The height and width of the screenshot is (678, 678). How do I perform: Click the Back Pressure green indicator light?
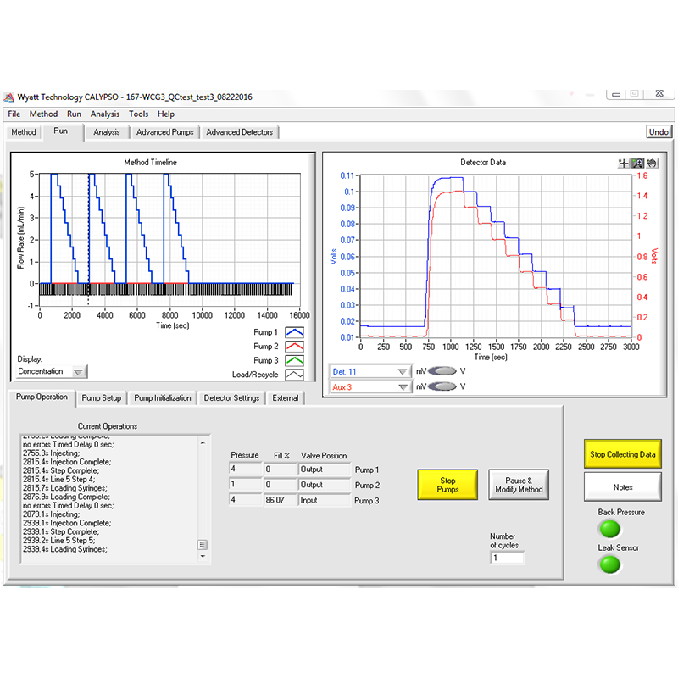point(609,529)
